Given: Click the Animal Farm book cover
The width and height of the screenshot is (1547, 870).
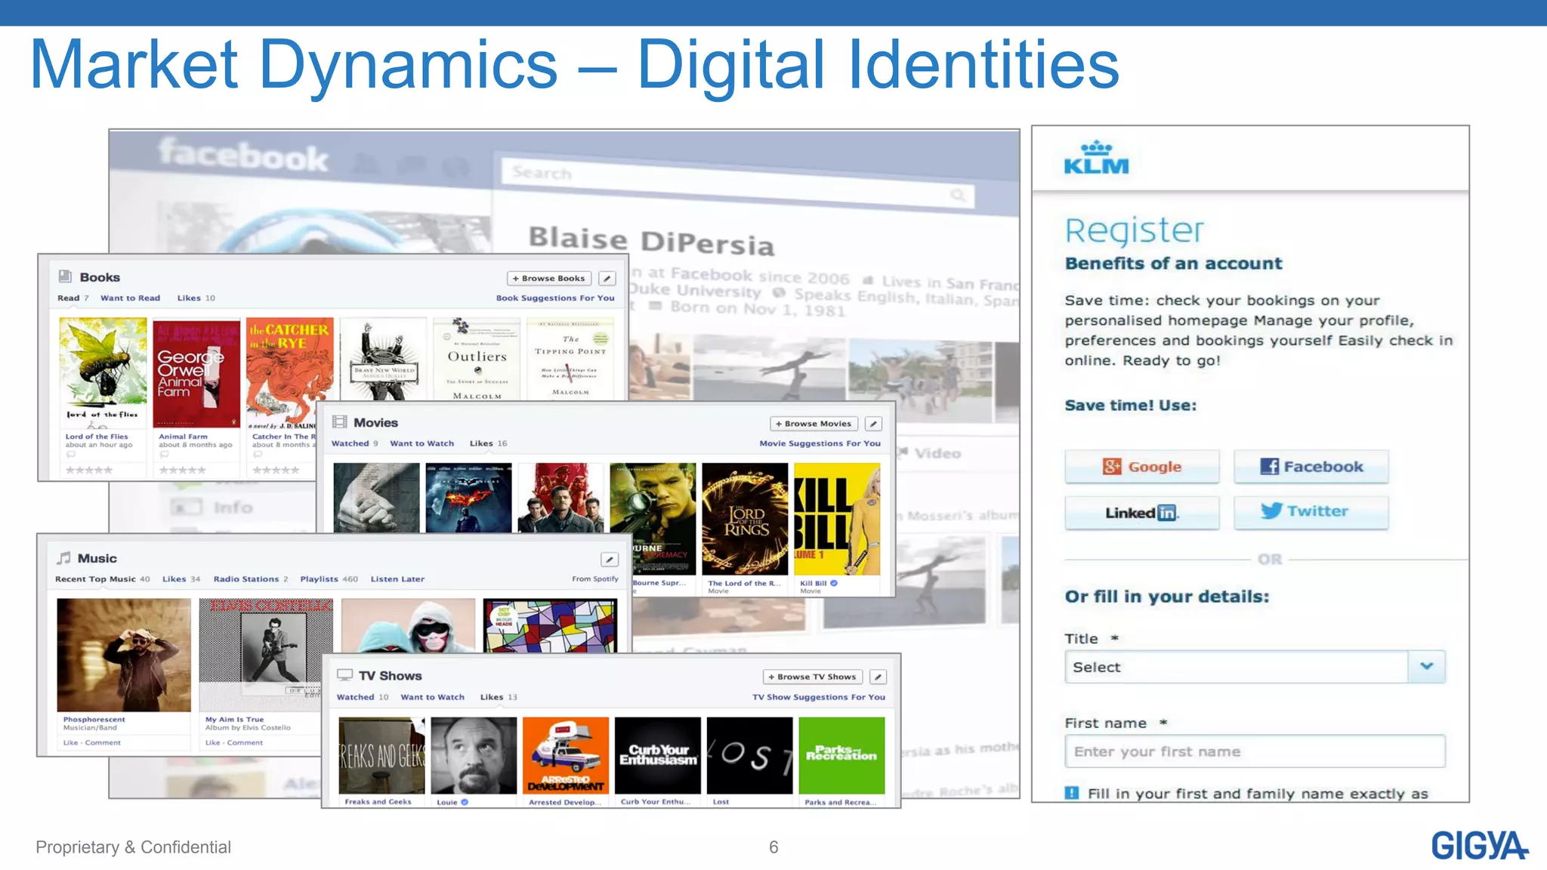Looking at the screenshot, I should (x=196, y=372).
